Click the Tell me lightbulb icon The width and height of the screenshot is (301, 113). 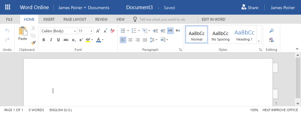pyautogui.click(x=135, y=19)
